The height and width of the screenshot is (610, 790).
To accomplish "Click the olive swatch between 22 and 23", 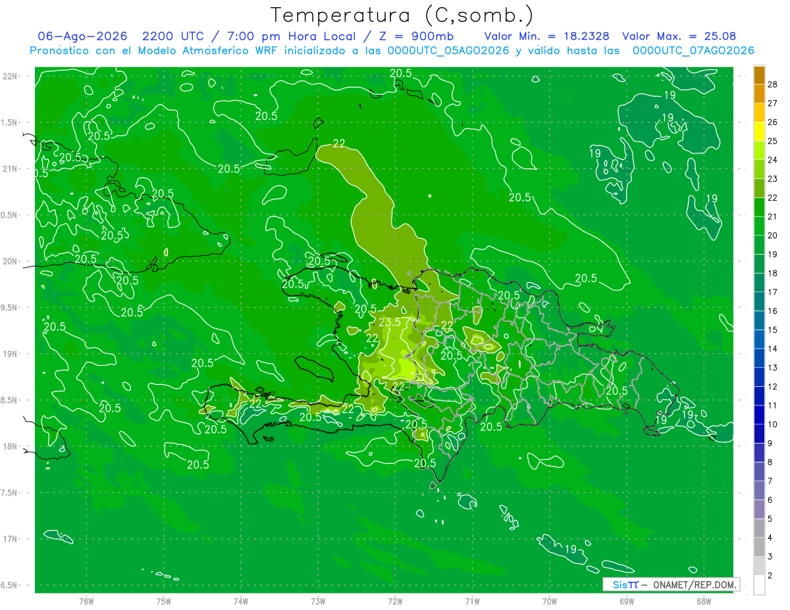I will pyautogui.click(x=759, y=188).
